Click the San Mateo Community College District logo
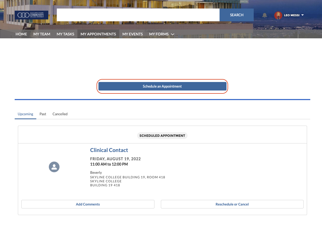 coord(31,15)
